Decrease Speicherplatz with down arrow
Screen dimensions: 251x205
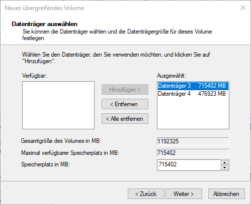225,167
